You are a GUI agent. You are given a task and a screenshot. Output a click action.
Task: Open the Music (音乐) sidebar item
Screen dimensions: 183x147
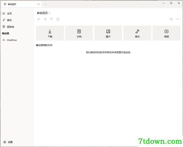[x=17, y=20]
